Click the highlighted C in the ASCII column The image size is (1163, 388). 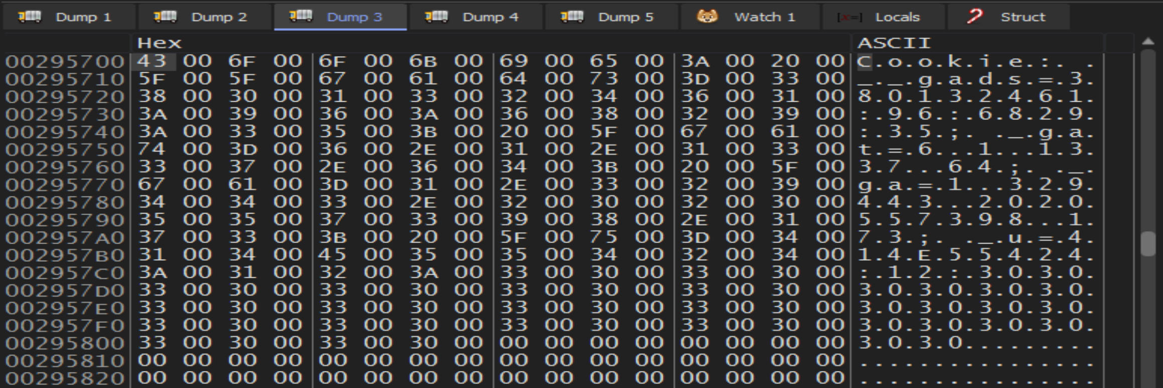tap(864, 62)
